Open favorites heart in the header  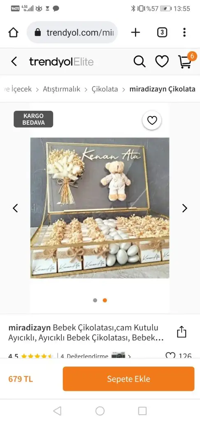coord(162,62)
